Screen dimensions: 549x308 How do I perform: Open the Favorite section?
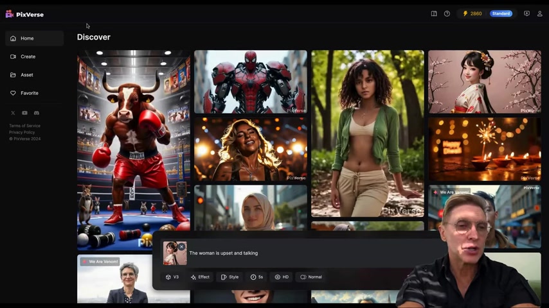tap(34, 93)
